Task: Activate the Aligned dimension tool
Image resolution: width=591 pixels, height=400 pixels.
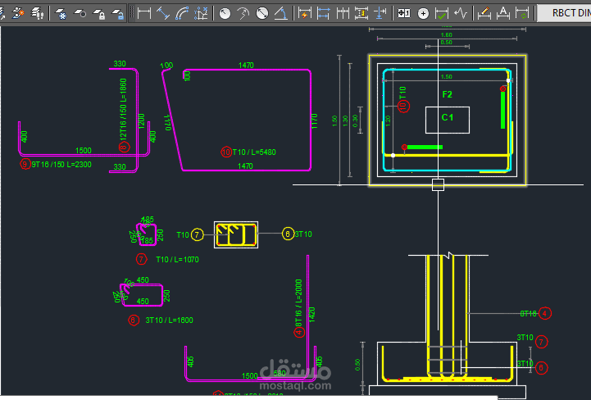Action: (163, 13)
